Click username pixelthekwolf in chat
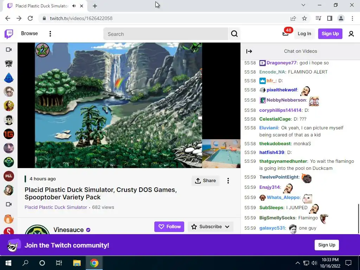This screenshot has width=360, height=270. (x=282, y=90)
